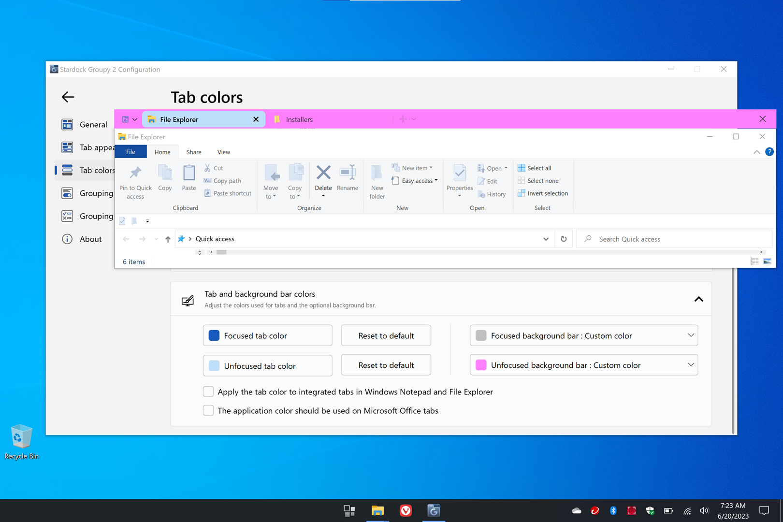Click the Delete X icon
This screenshot has height=522, width=783.
point(323,173)
